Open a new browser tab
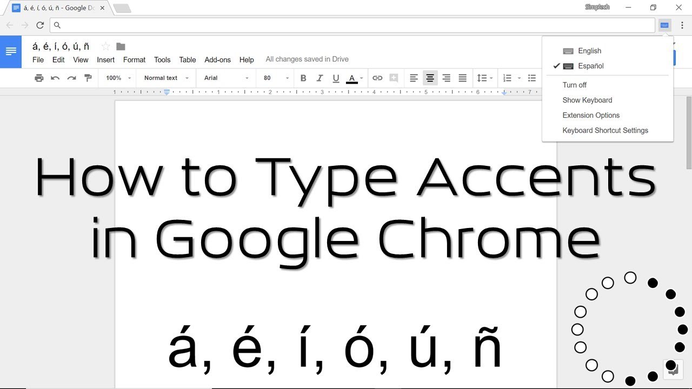The image size is (692, 389). tap(122, 8)
